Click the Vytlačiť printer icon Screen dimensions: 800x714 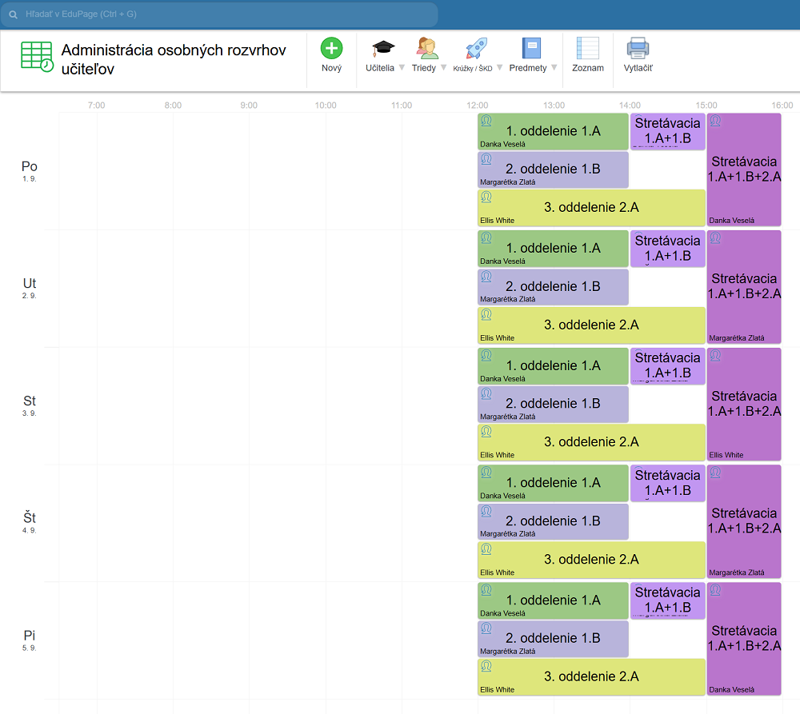638,49
